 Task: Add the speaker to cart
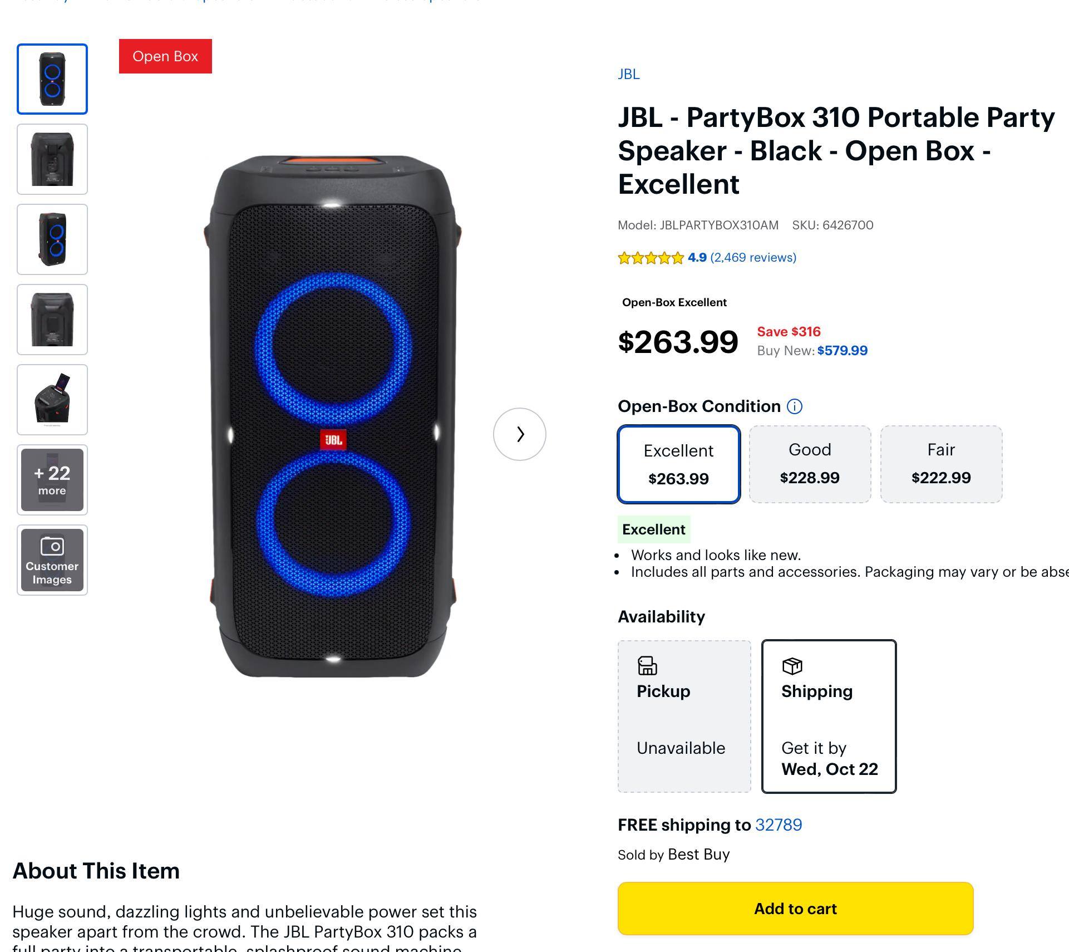point(795,909)
